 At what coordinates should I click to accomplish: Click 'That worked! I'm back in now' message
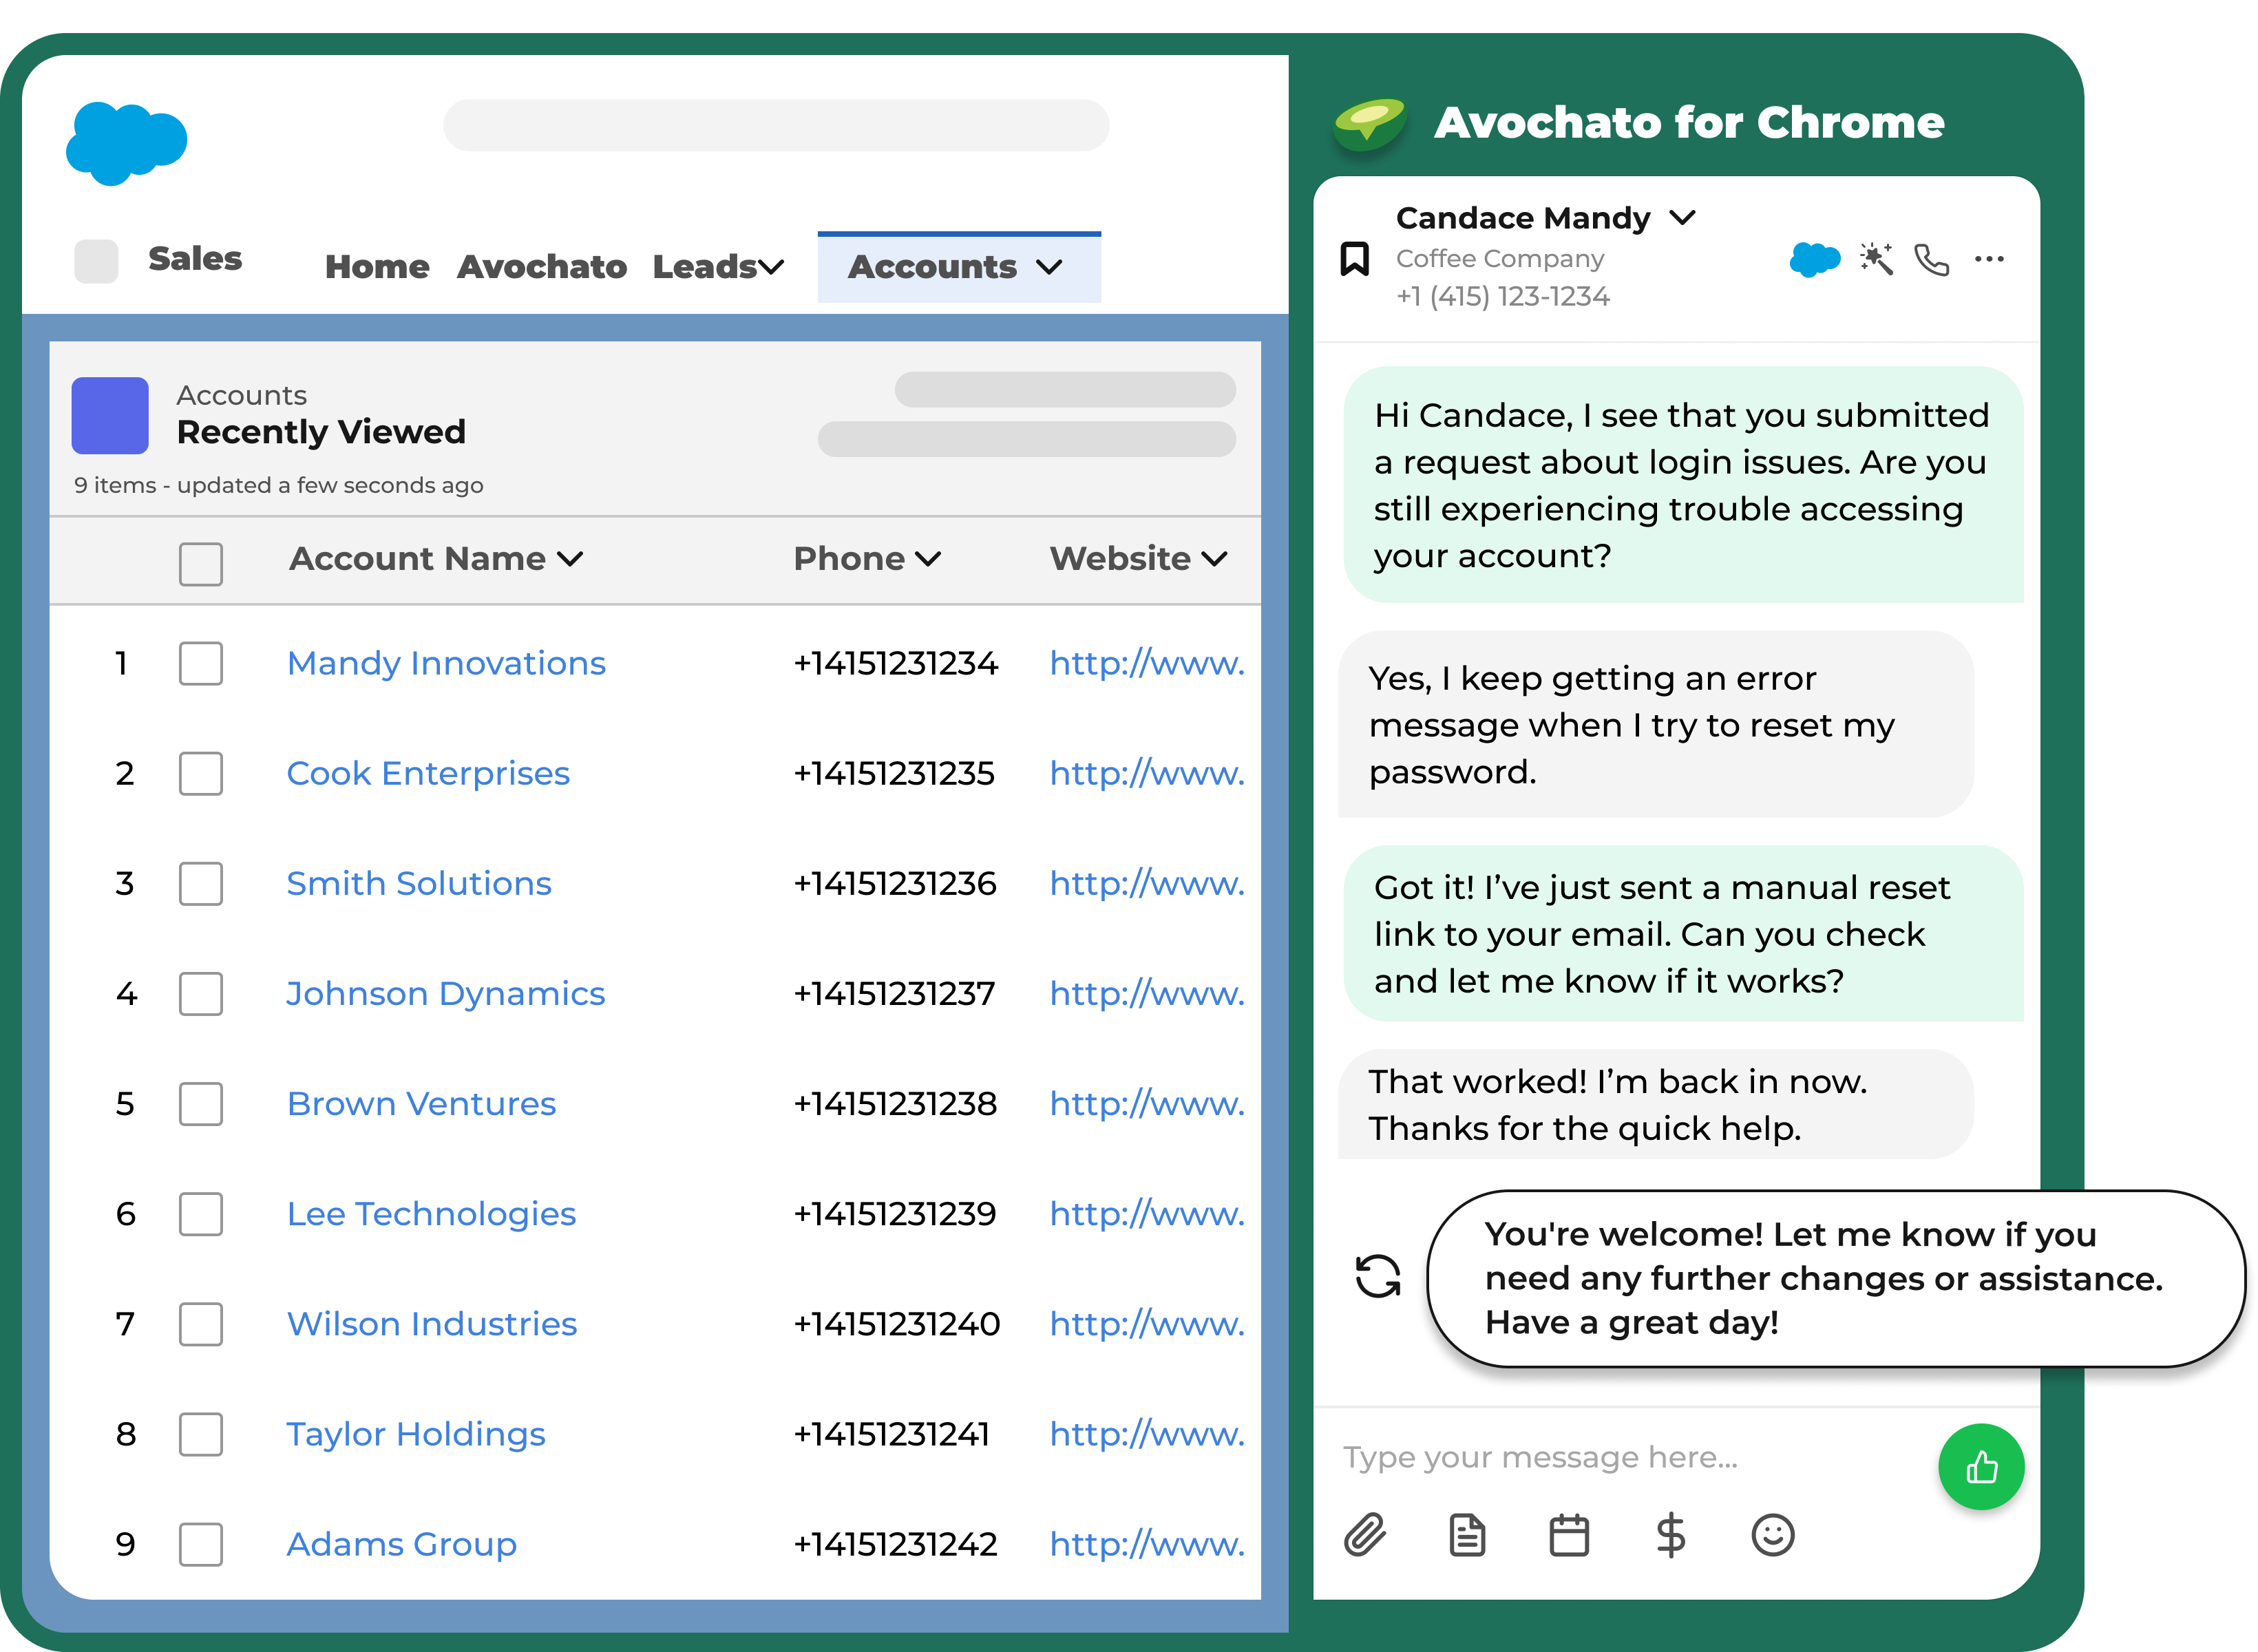[x=1655, y=1104]
